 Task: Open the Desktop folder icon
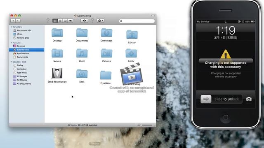point(57,33)
